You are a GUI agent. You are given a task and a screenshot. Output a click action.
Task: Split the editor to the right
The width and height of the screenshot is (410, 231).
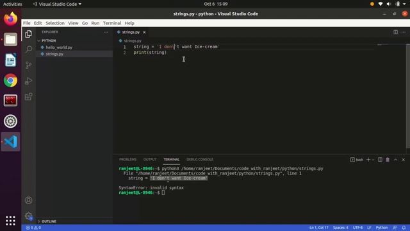click(396, 32)
